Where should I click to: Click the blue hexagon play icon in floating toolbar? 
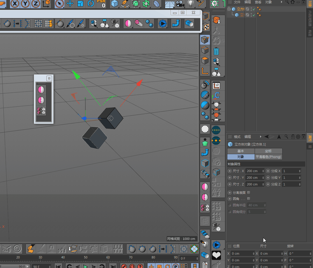tap(163, 23)
